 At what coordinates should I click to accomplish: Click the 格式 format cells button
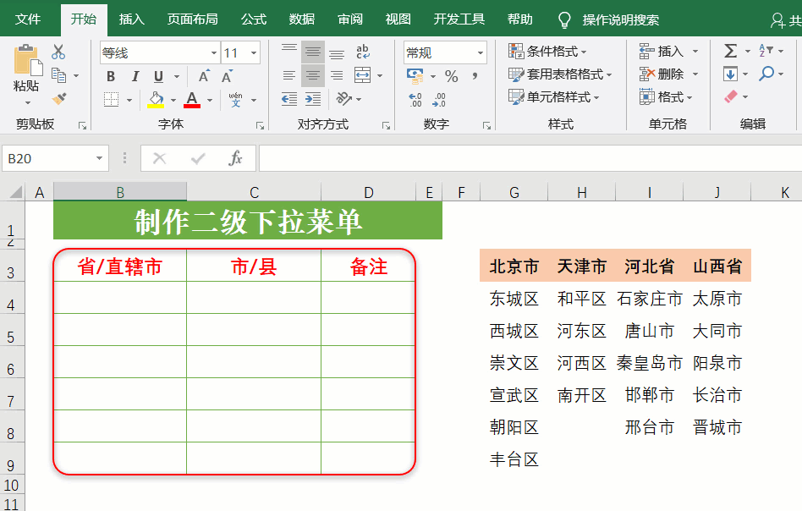666,96
